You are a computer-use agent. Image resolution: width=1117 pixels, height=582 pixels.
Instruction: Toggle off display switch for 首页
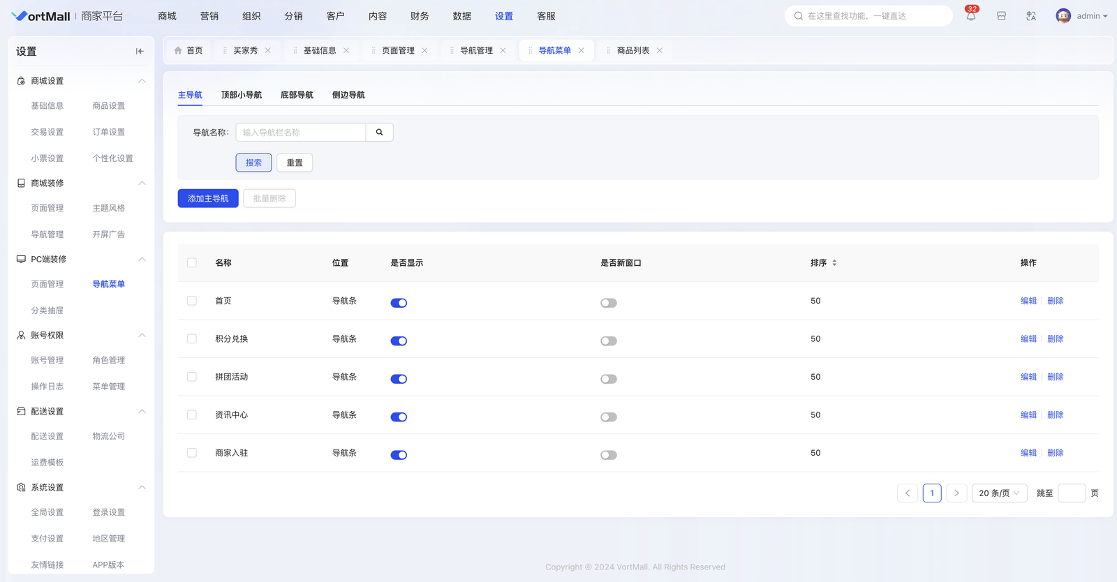pos(399,303)
